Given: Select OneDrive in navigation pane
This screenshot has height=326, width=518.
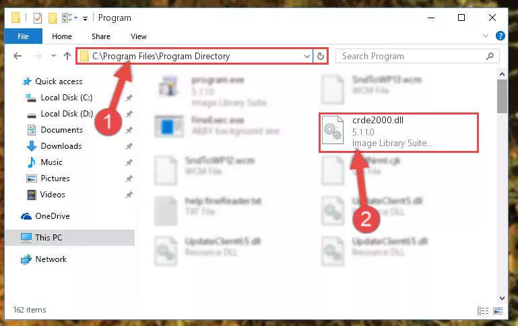Looking at the screenshot, I should (x=52, y=216).
